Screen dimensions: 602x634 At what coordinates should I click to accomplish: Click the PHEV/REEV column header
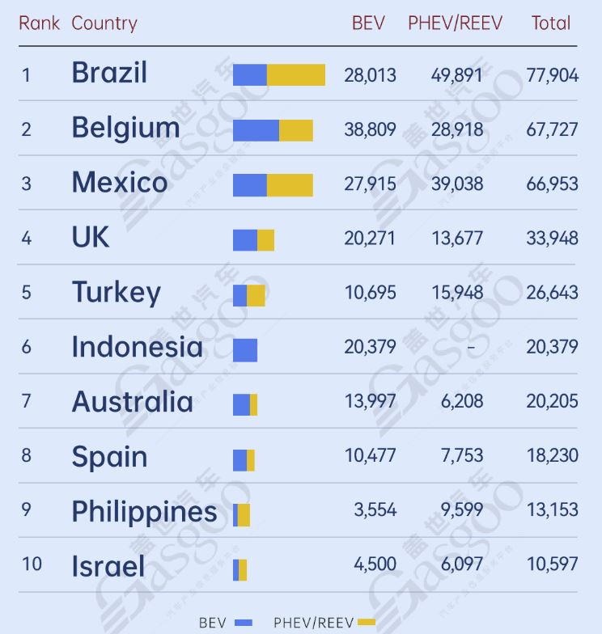455,23
